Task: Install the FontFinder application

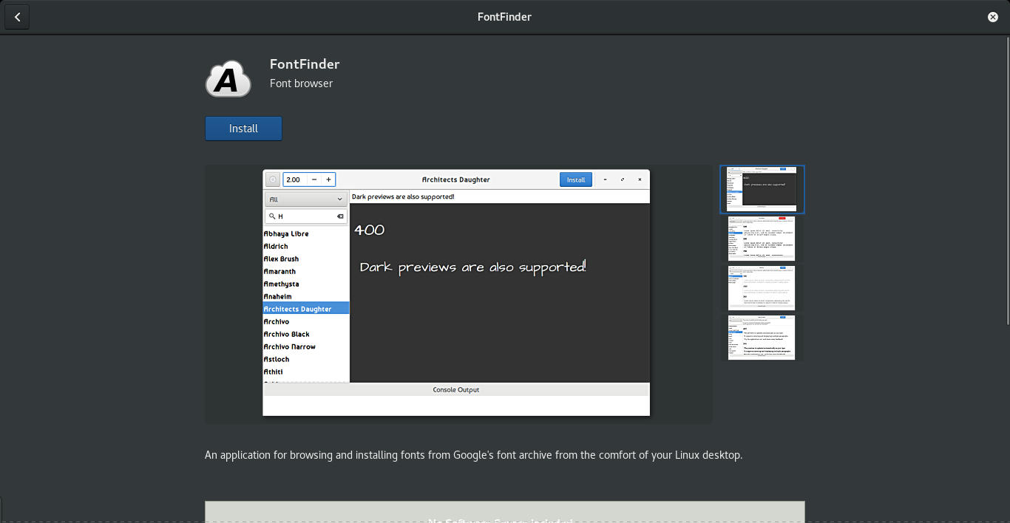Action: pos(243,129)
